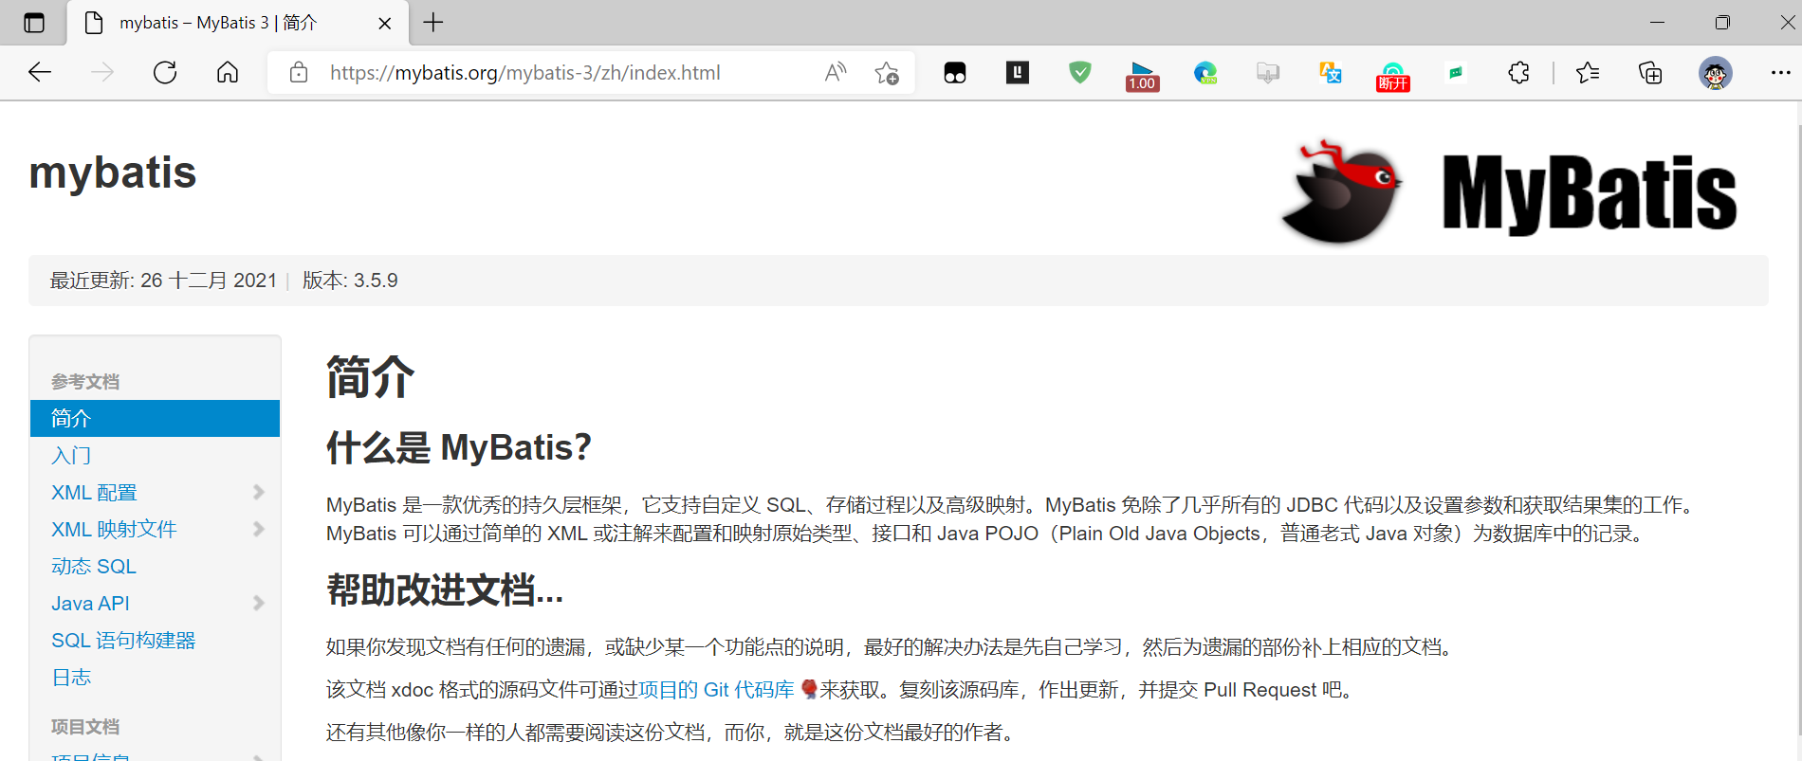Click the 帮助改进文档... heading

click(445, 589)
